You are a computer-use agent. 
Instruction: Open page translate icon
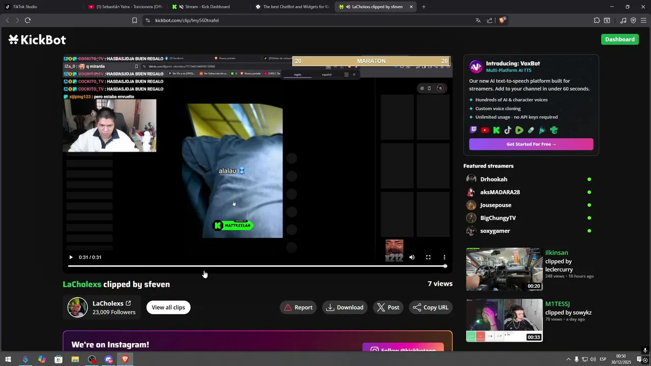pyautogui.click(x=478, y=20)
